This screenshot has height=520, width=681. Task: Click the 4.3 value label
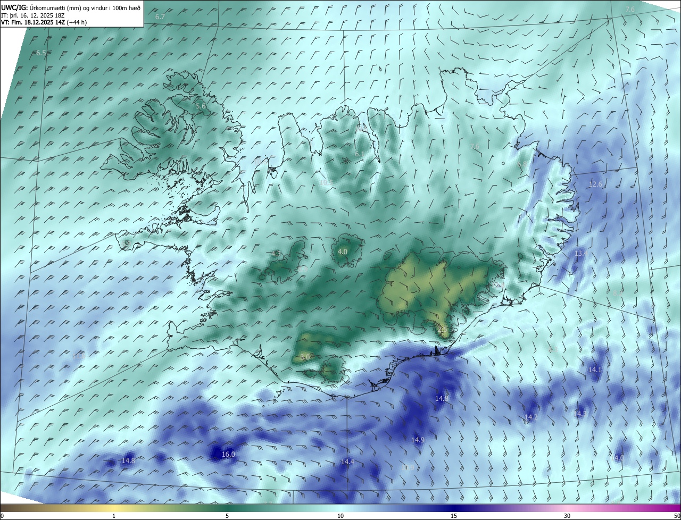[x=276, y=254]
